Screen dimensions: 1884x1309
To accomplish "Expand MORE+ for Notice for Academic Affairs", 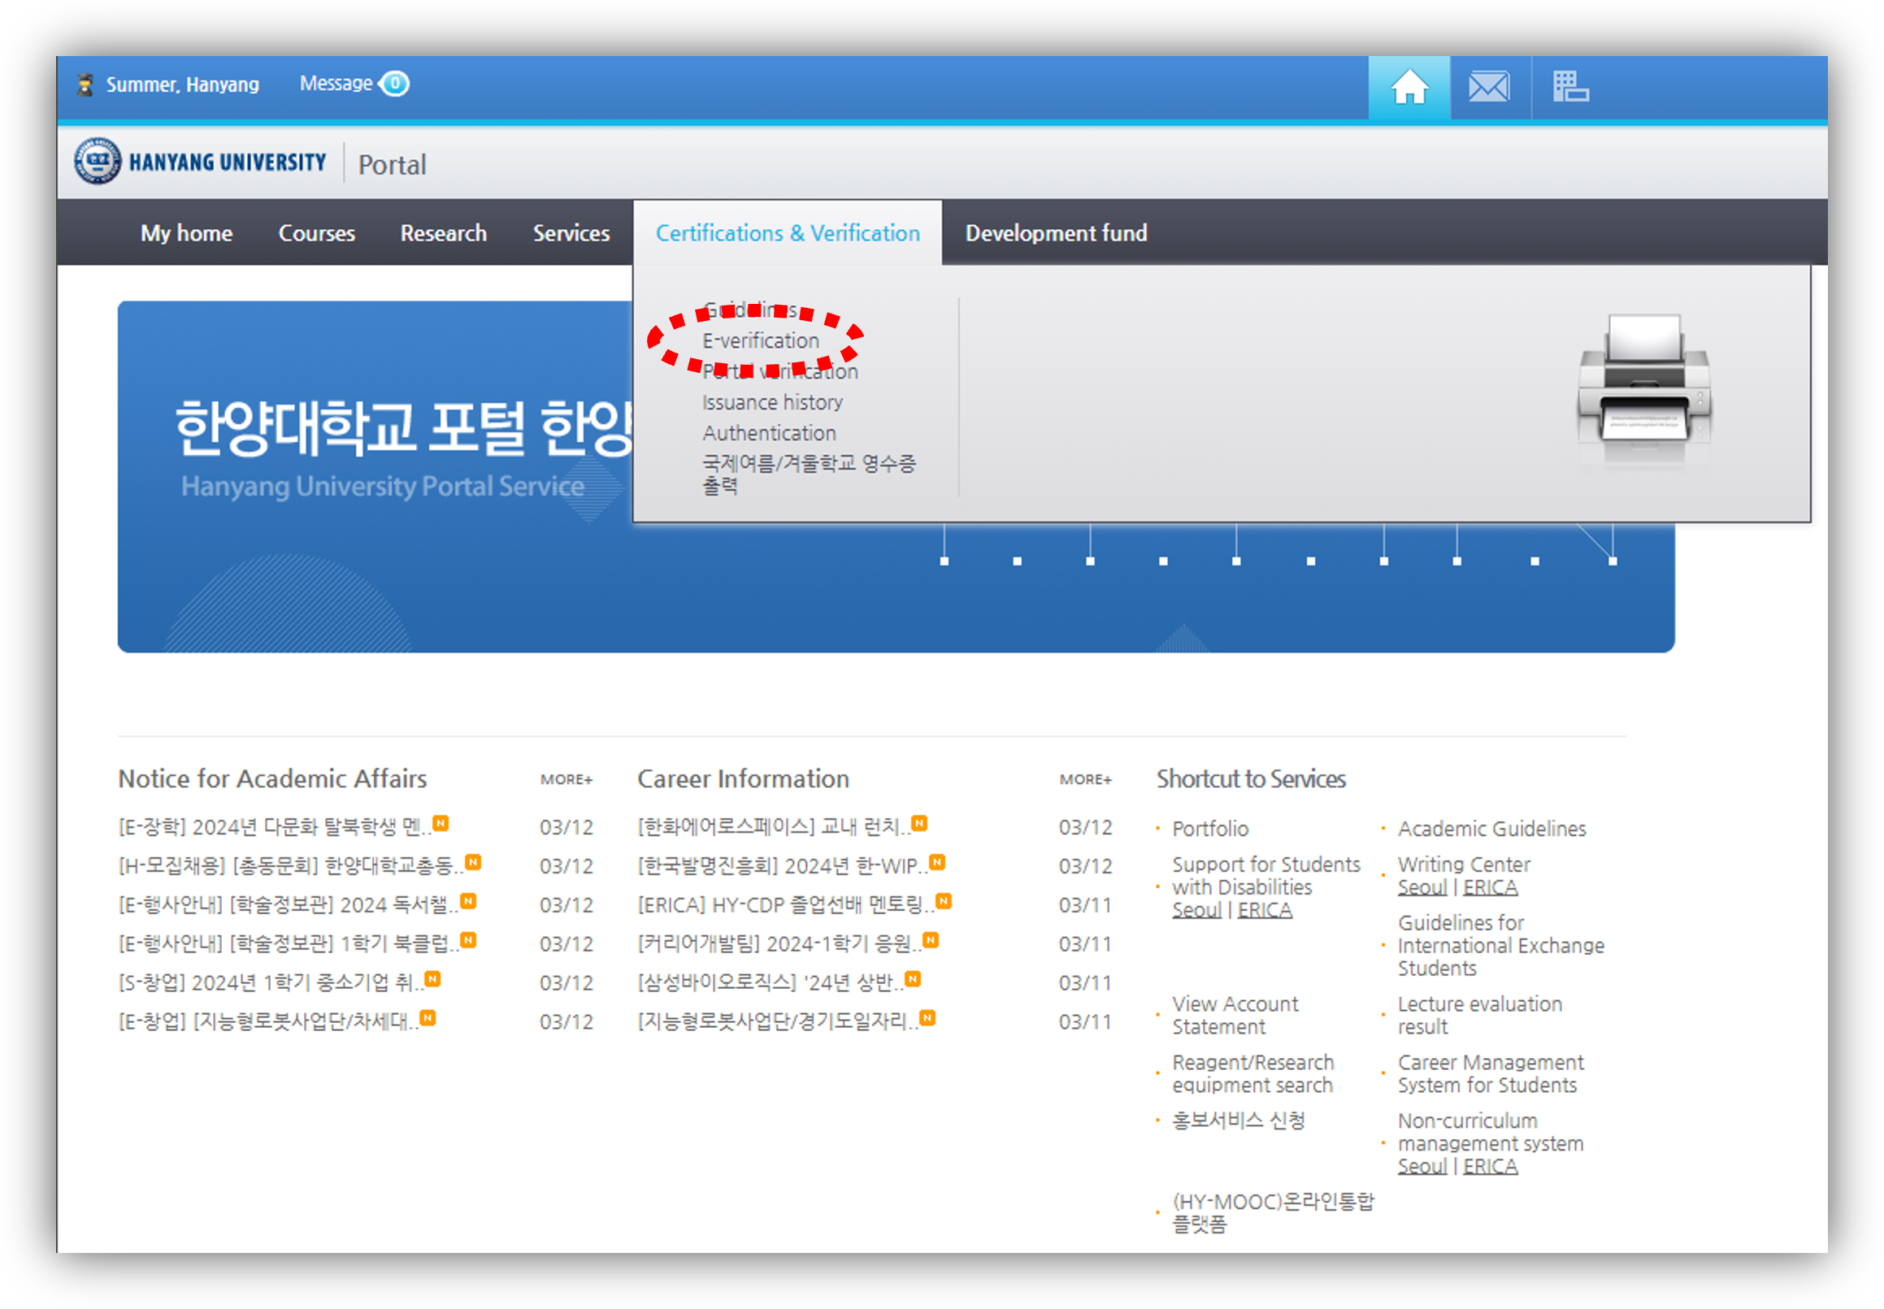I will pyautogui.click(x=566, y=779).
